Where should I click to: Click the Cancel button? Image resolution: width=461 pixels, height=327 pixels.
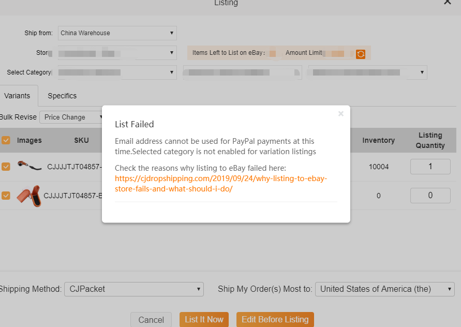[x=151, y=320]
